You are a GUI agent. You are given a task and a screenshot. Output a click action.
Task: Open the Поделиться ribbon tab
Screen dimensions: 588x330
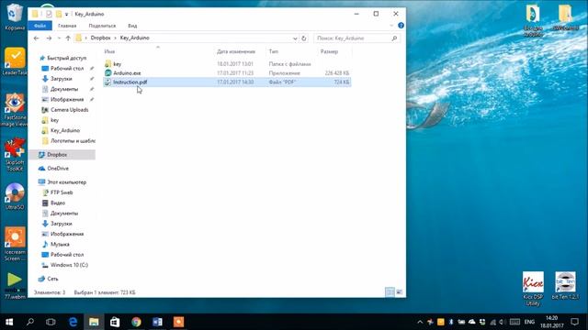point(102,26)
